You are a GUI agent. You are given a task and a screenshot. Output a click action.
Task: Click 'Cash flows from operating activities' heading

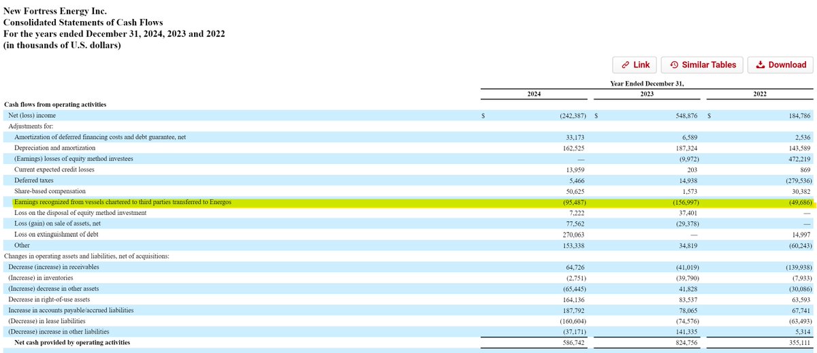pyautogui.click(x=55, y=105)
